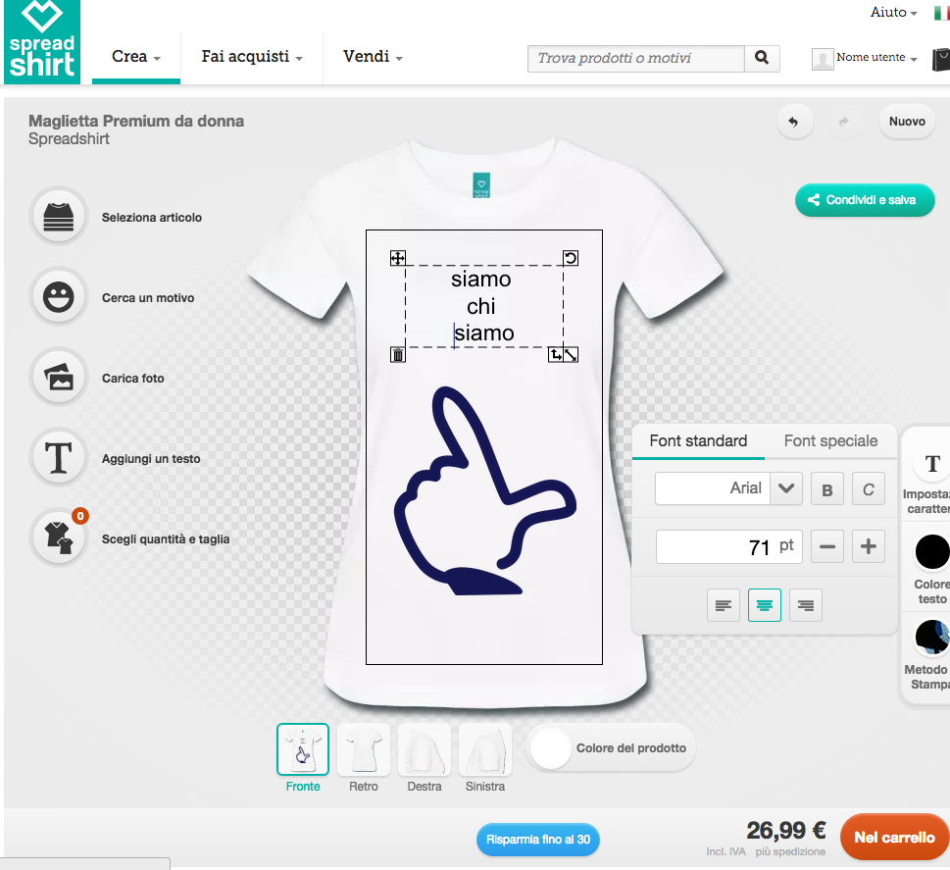Pick the black Colore testo swatch
Viewport: 950px width, 870px height.
(931, 552)
